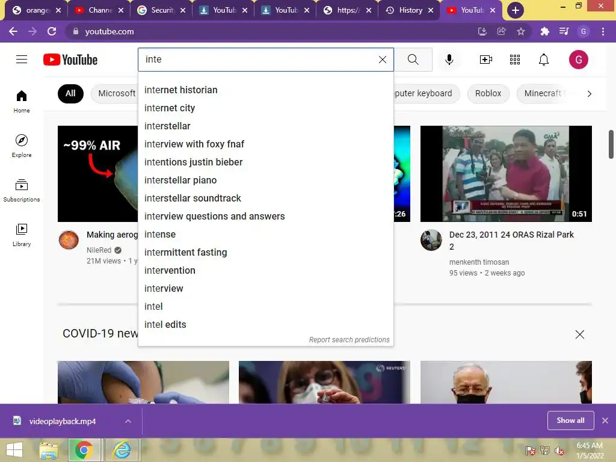Choose the 'intense' suggestion
616x462 pixels.
(266, 235)
